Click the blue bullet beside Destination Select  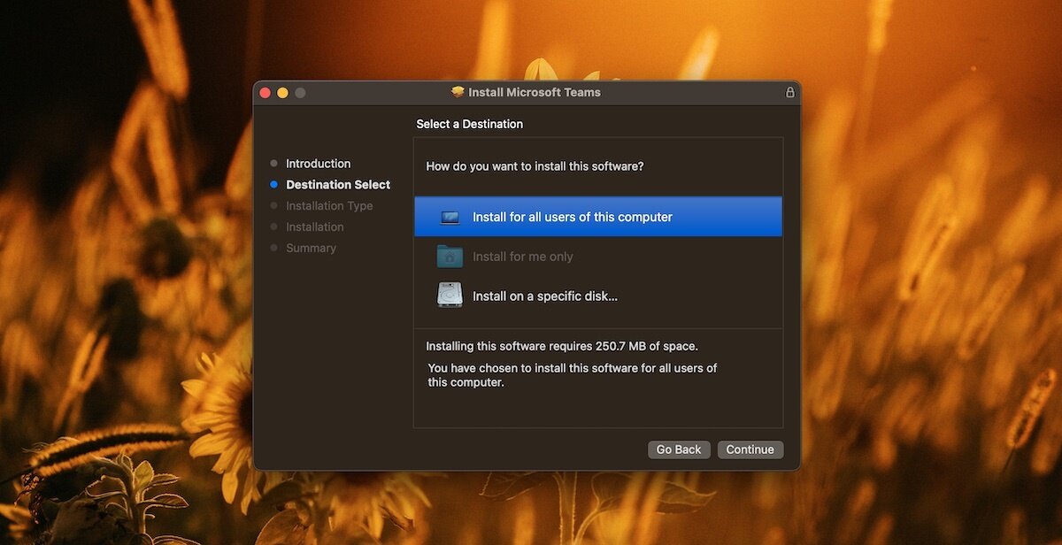[273, 185]
